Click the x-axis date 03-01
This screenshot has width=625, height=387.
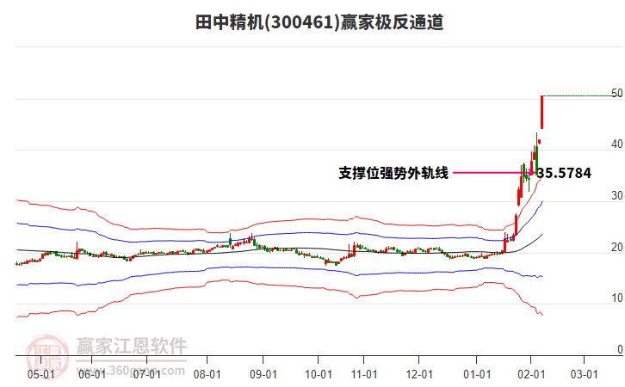click(584, 375)
